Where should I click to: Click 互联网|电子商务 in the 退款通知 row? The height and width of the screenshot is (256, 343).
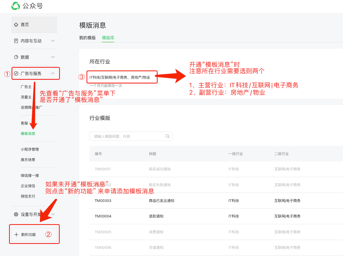[287, 216]
